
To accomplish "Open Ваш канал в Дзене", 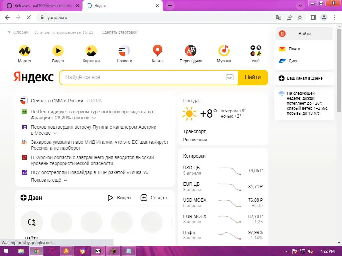I will coord(304,78).
